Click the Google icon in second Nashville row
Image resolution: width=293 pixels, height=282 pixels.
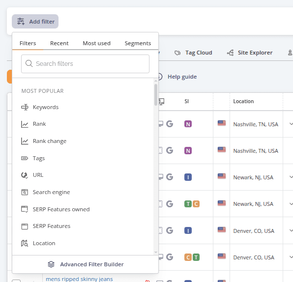coord(170,150)
